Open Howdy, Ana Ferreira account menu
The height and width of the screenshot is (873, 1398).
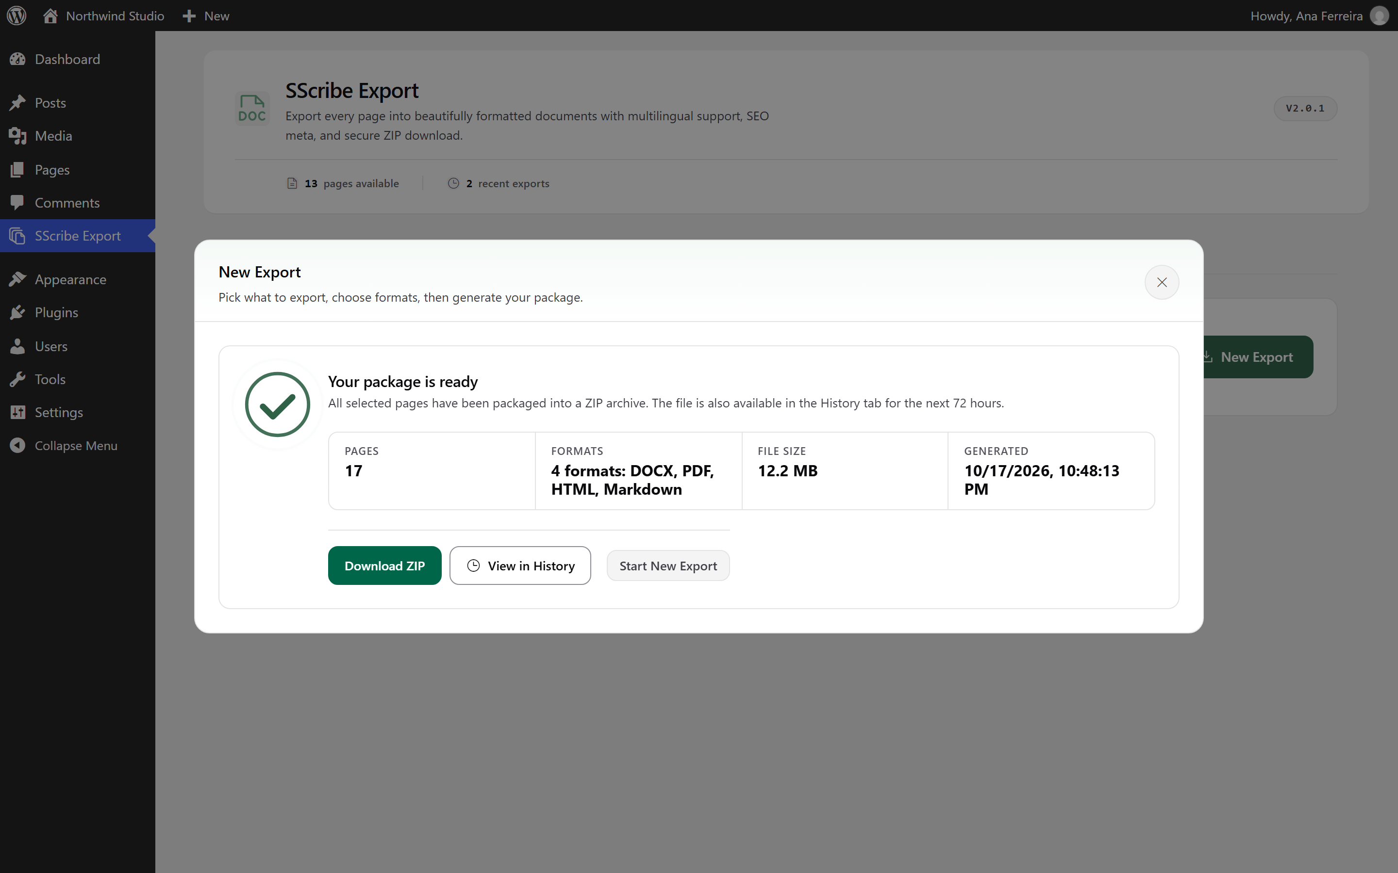tap(1319, 16)
